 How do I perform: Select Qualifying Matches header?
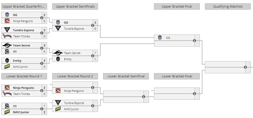(x=228, y=7)
